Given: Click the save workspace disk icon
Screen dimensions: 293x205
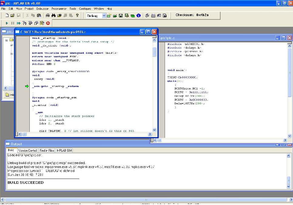Looking at the screenshot, I should [x=121, y=16].
